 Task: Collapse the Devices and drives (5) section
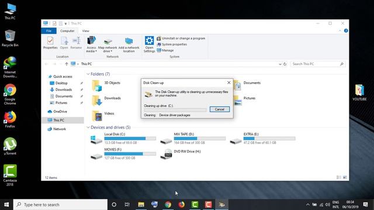[88, 127]
